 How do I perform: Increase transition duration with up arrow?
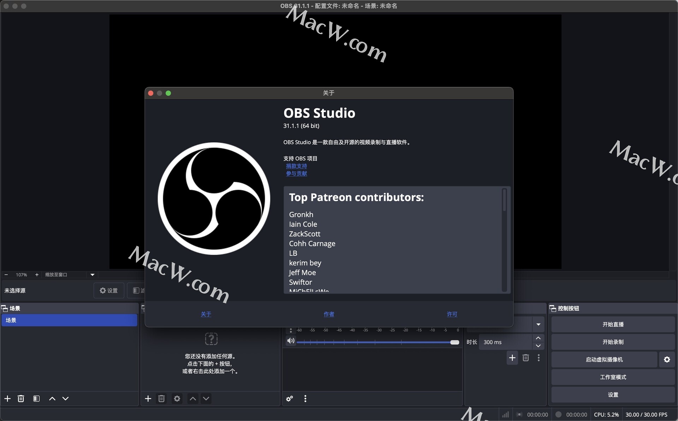tap(538, 338)
